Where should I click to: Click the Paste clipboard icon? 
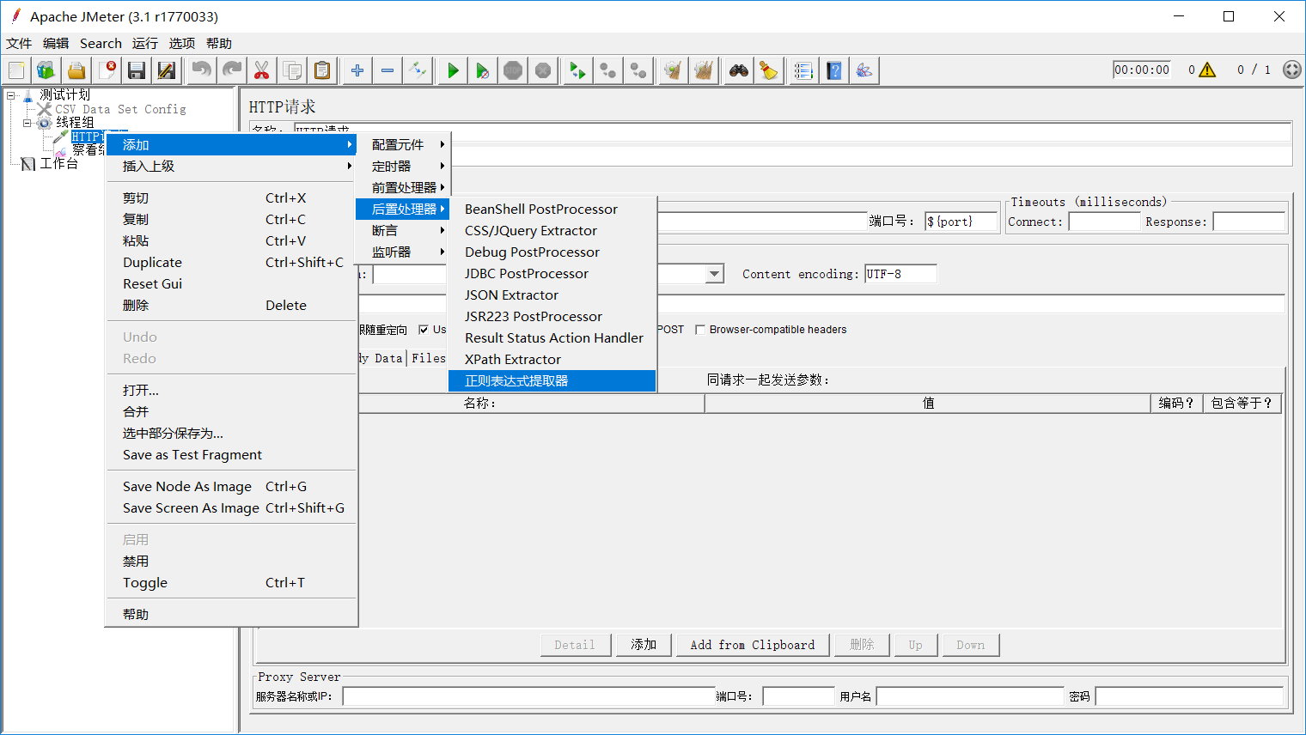(322, 70)
